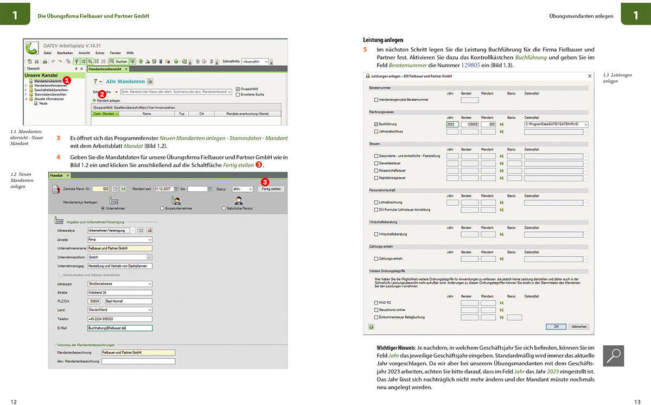
Task: Open the Hilfe menu
Action: pos(130,53)
